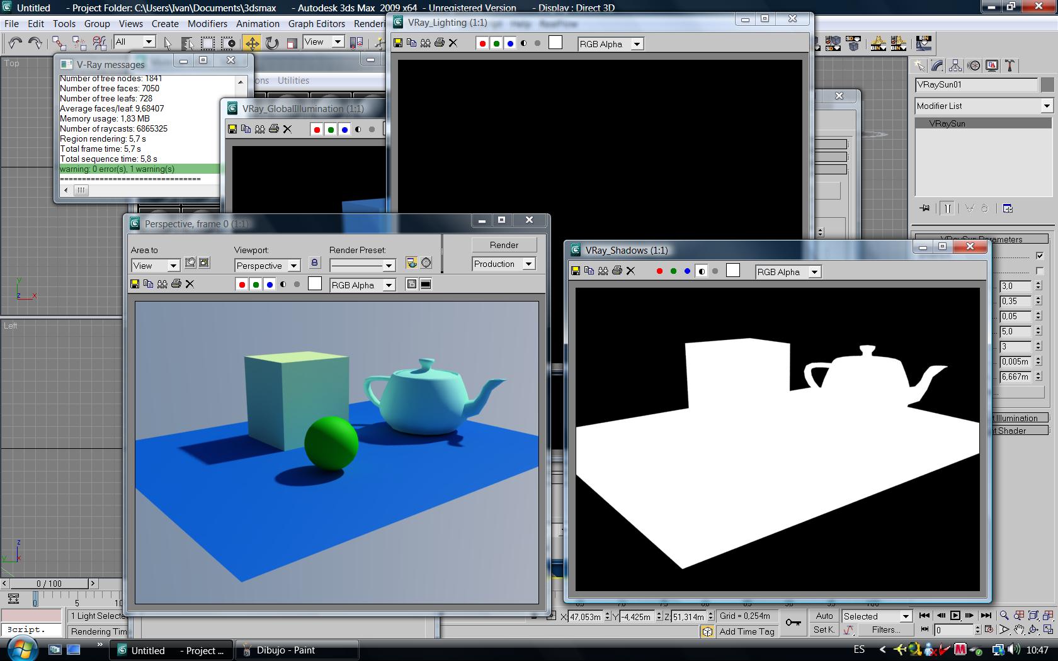Screen dimensions: 1058x661
Task: Click Maximize Viewport Toggle icon
Action: pos(1049,629)
